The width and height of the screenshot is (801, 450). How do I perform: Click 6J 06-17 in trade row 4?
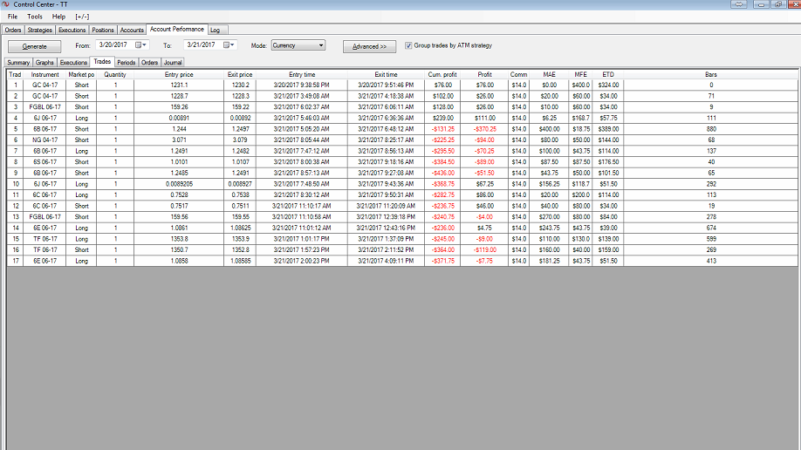(x=45, y=118)
